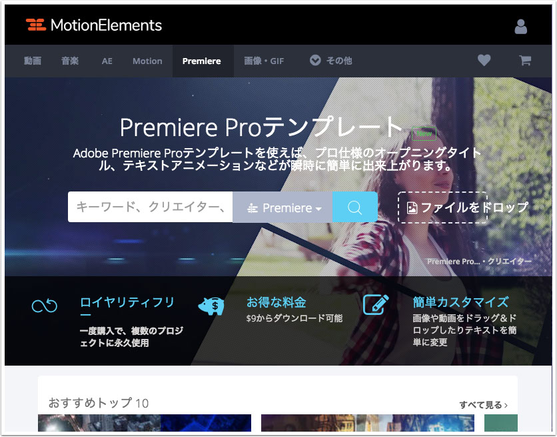The image size is (557, 437).
Task: Click the 画像や動画をドラッグ&ドロップ description text
Action: pyautogui.click(x=464, y=330)
